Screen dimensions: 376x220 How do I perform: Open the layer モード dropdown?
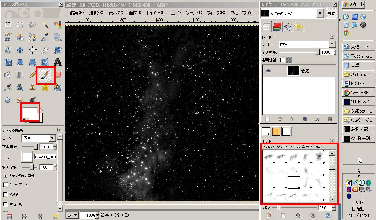307,44
